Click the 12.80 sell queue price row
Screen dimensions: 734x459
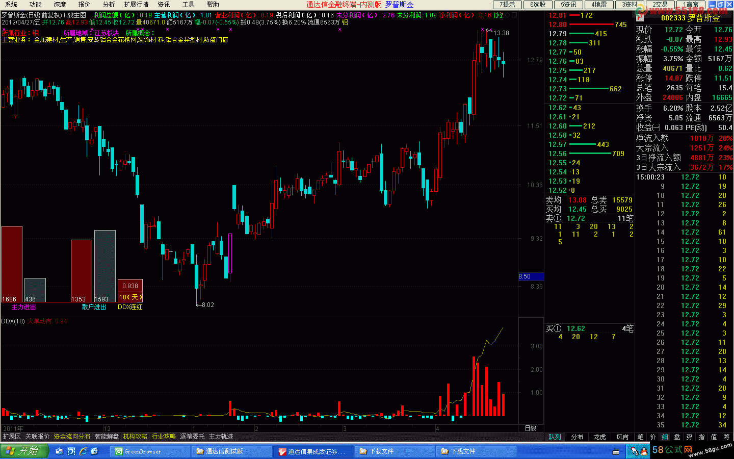(x=589, y=24)
